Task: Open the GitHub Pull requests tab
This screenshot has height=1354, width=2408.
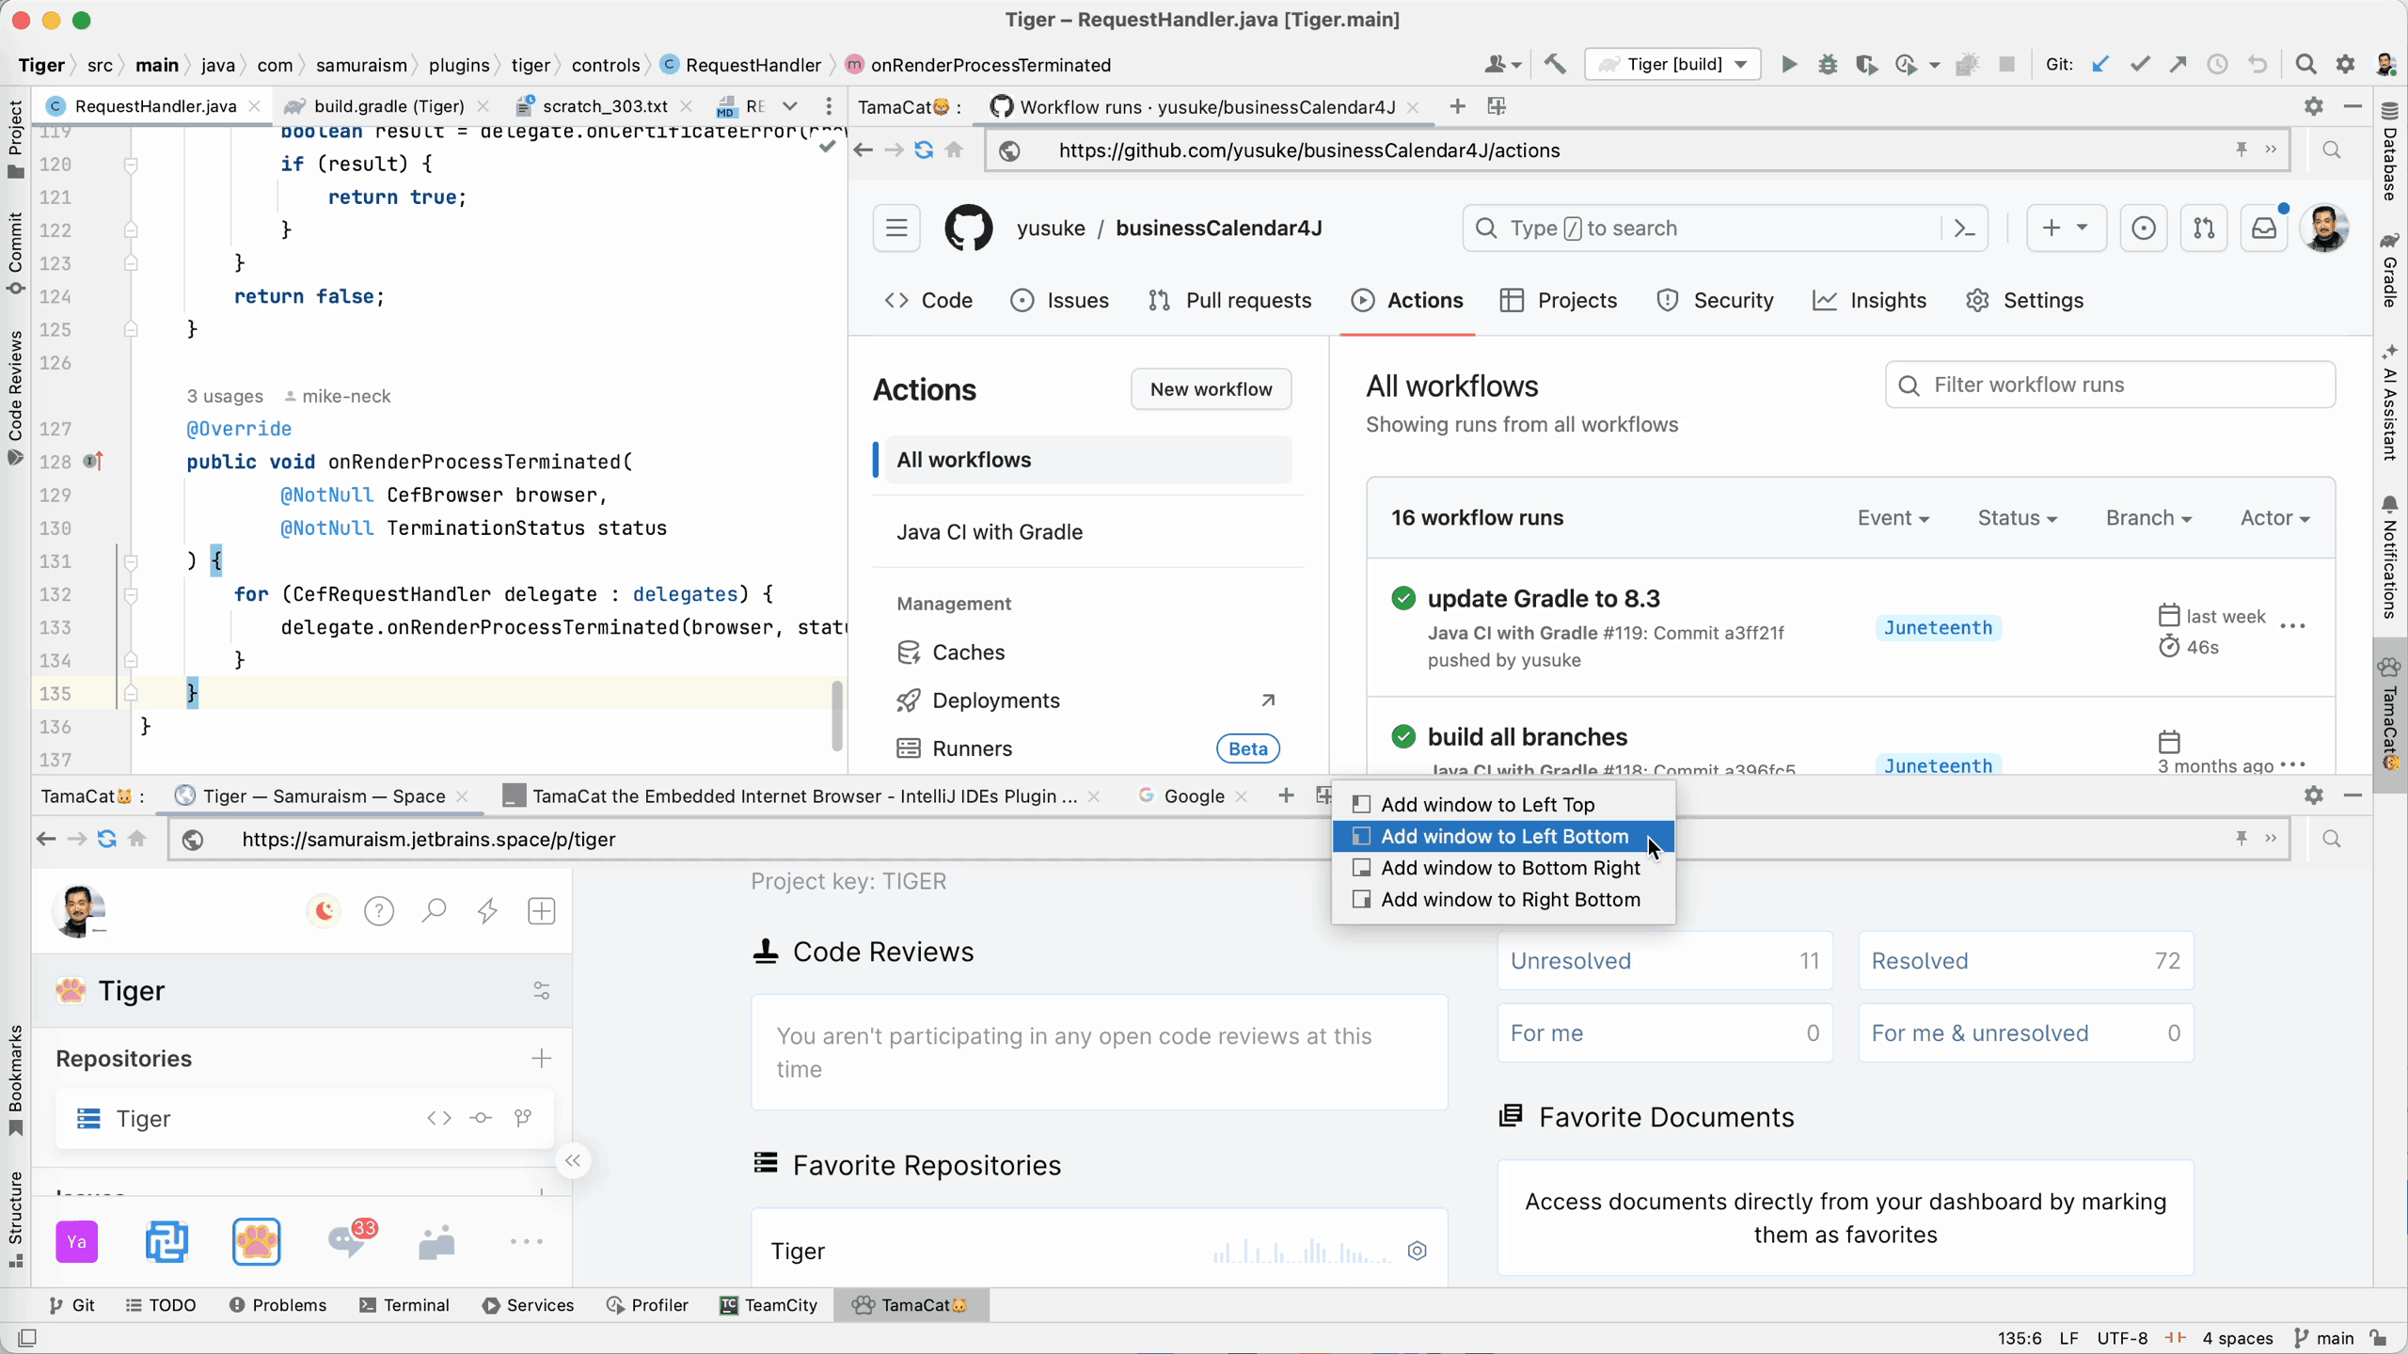Action: pyautogui.click(x=1230, y=301)
